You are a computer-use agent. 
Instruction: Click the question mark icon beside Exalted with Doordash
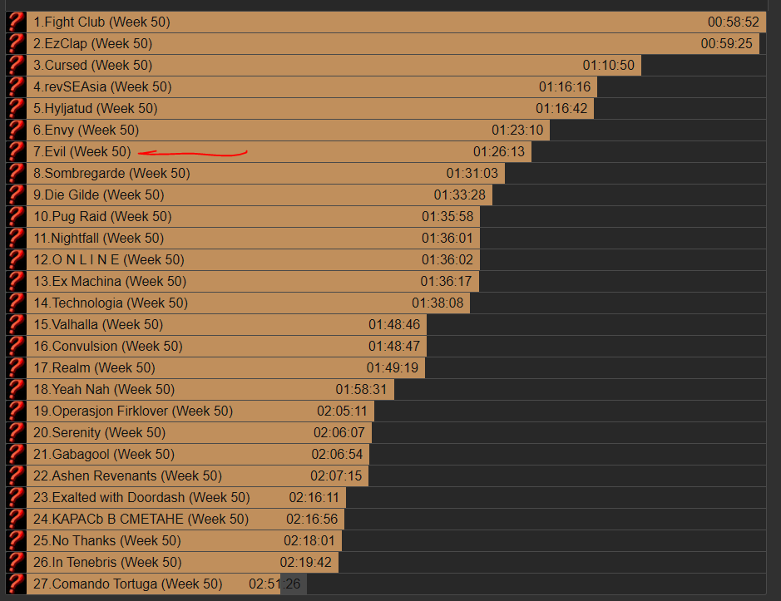click(16, 497)
